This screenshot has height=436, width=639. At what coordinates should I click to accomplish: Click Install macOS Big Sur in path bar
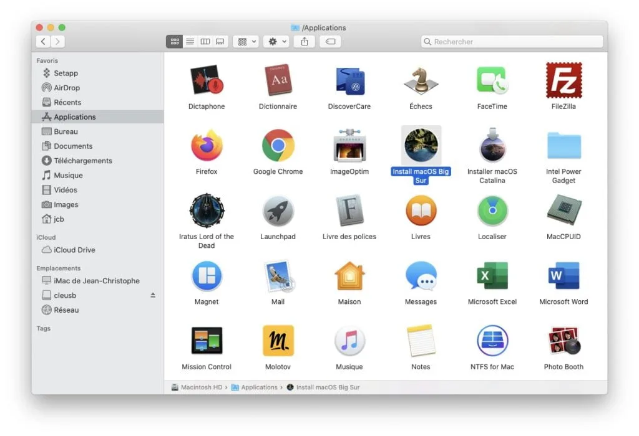(x=323, y=387)
